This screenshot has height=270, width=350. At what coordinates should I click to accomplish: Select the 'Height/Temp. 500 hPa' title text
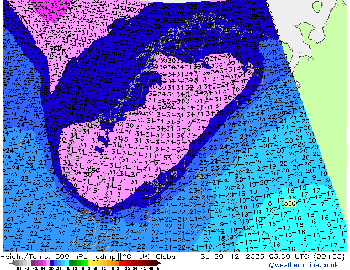(x=45, y=257)
